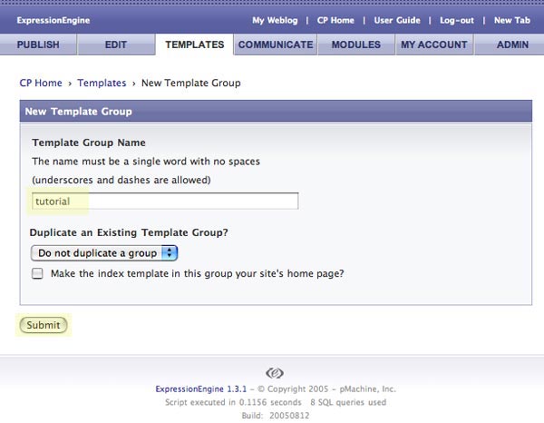
Task: Click Templates in the breadcrumb
Action: 102,83
